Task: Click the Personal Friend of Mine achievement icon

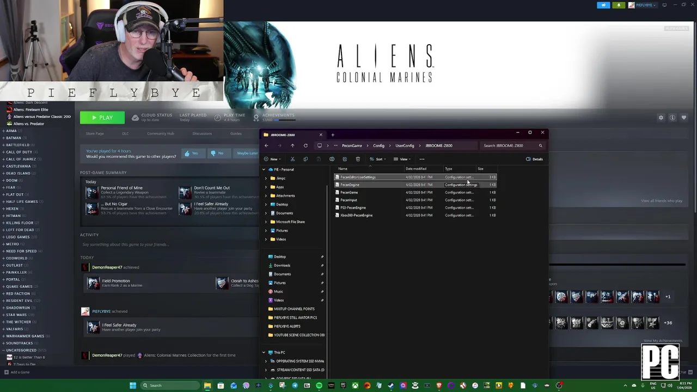Action: point(92,192)
